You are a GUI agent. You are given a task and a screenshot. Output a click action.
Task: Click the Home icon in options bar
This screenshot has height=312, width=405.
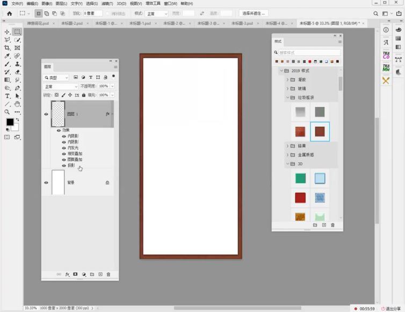tap(10, 13)
